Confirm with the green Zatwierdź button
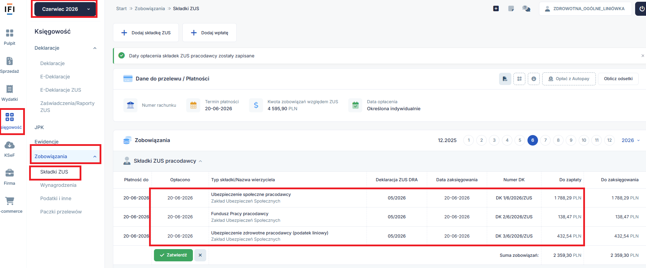Viewport: 646px width, 268px height. pos(173,255)
